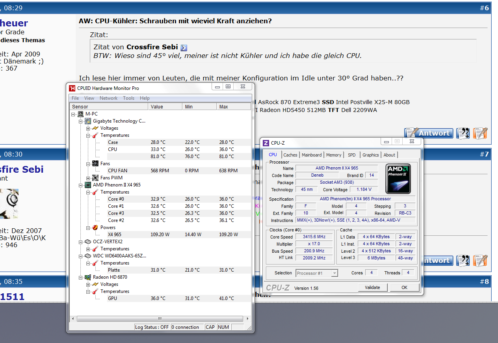
Task: Click the quote icon in post #7
Action: [x=463, y=261]
